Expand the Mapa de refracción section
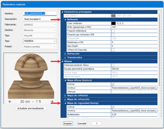The height and width of the screenshot is (129, 164). click(x=65, y=99)
